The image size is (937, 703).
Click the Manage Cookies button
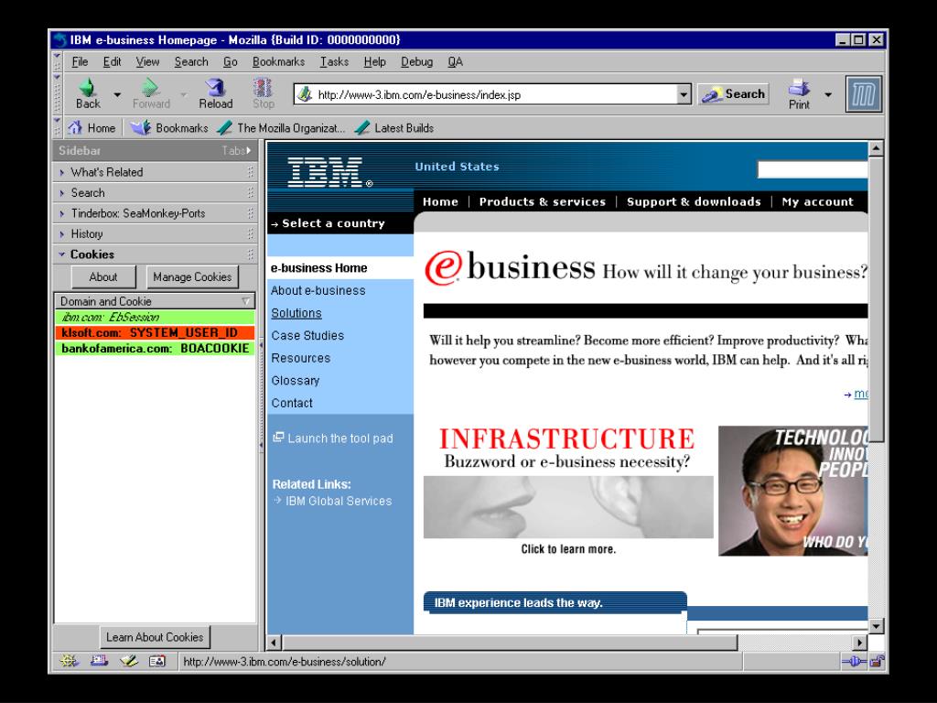click(192, 276)
